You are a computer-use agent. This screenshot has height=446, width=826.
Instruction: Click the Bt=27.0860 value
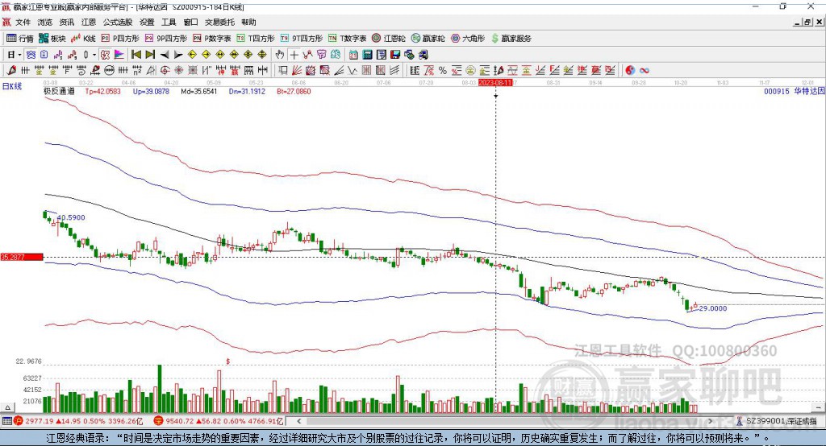294,92
